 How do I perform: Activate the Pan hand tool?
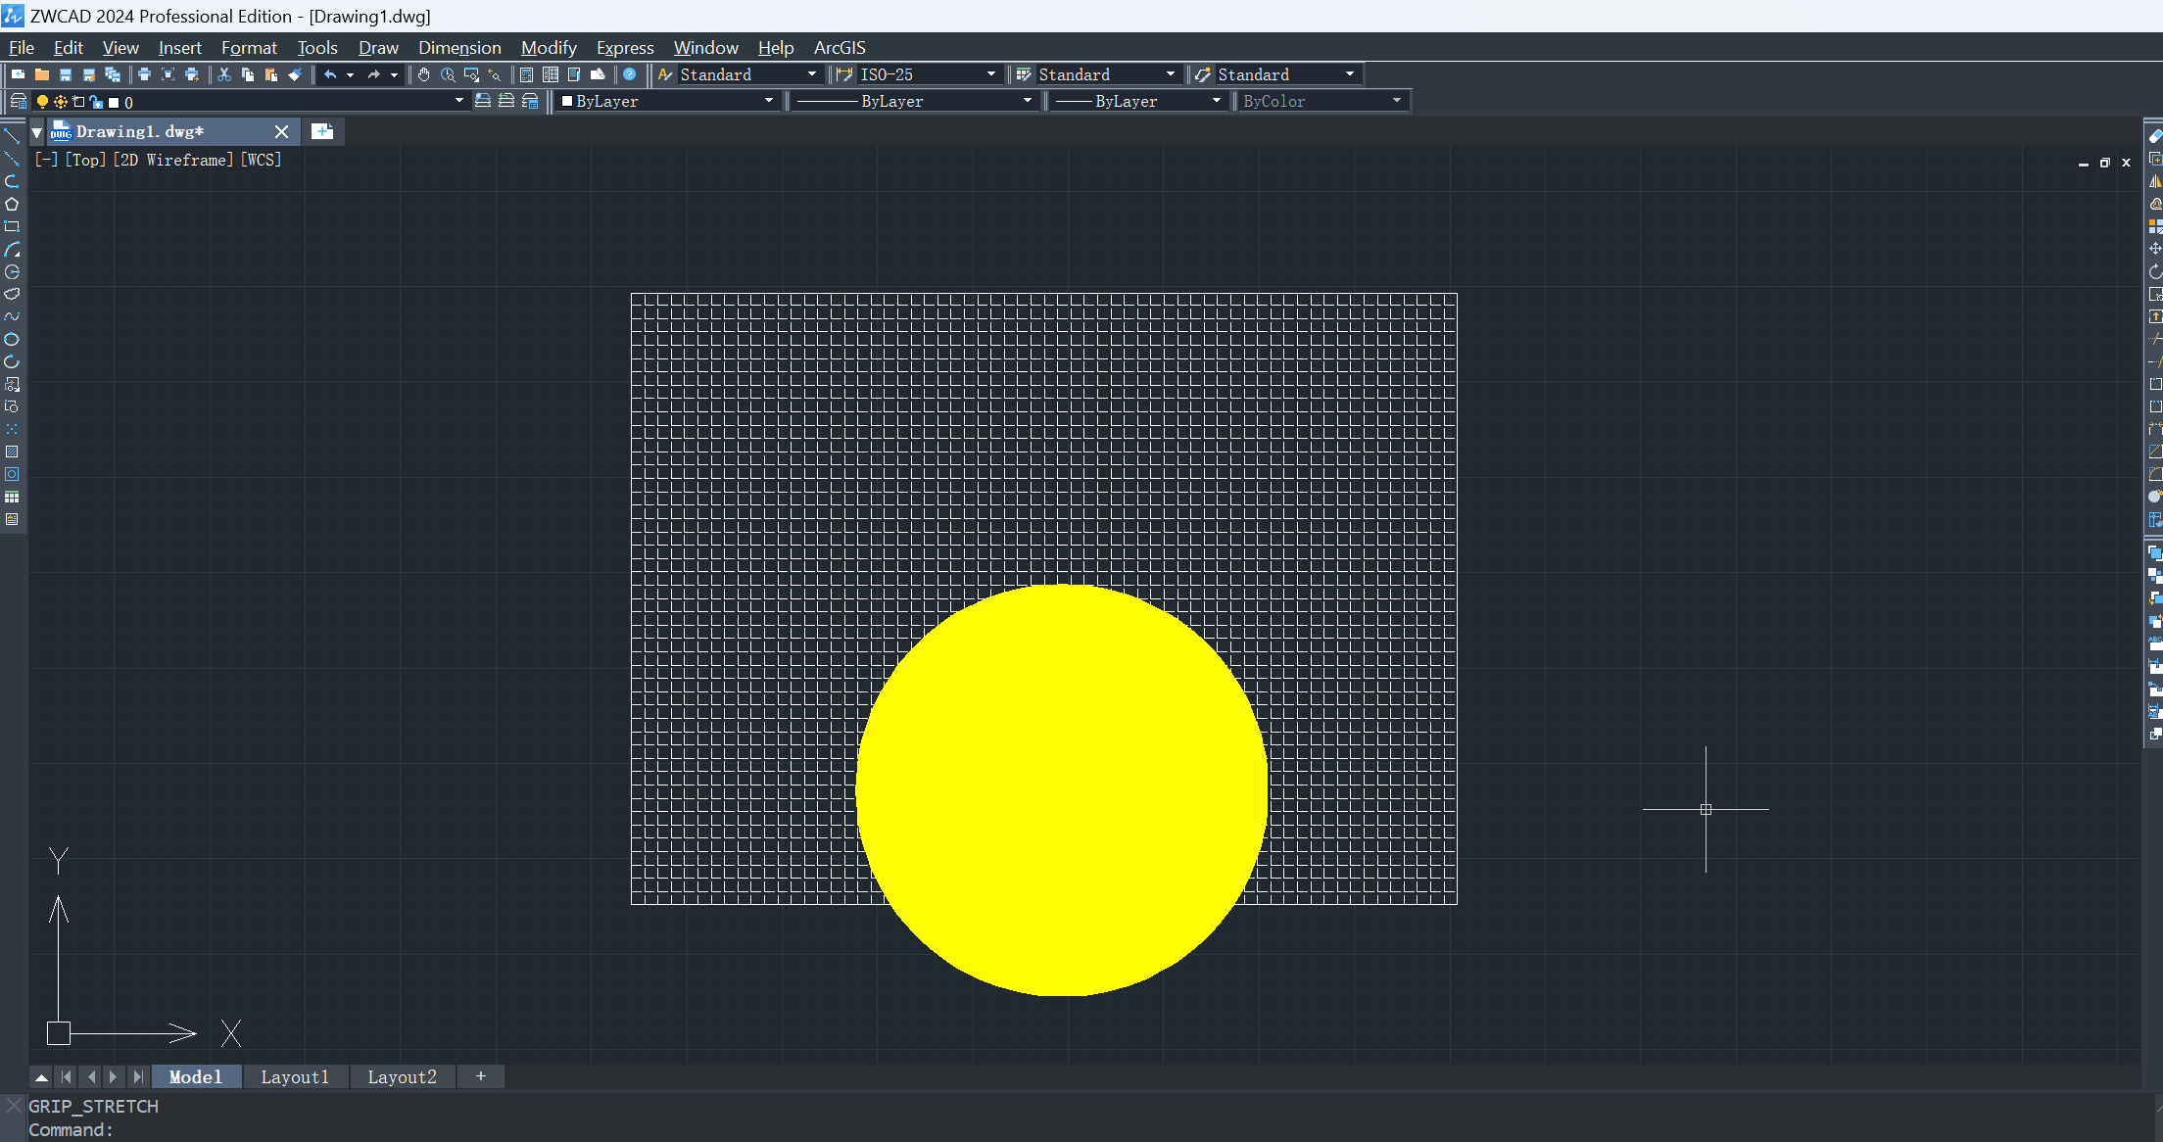[424, 74]
